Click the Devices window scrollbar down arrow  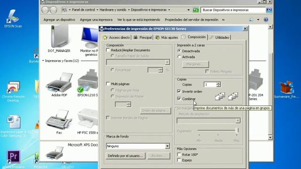(x=270, y=138)
